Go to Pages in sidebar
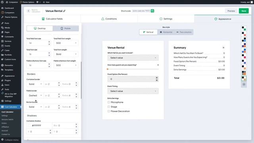Screen dimensions: 254x143 tap(7, 32)
